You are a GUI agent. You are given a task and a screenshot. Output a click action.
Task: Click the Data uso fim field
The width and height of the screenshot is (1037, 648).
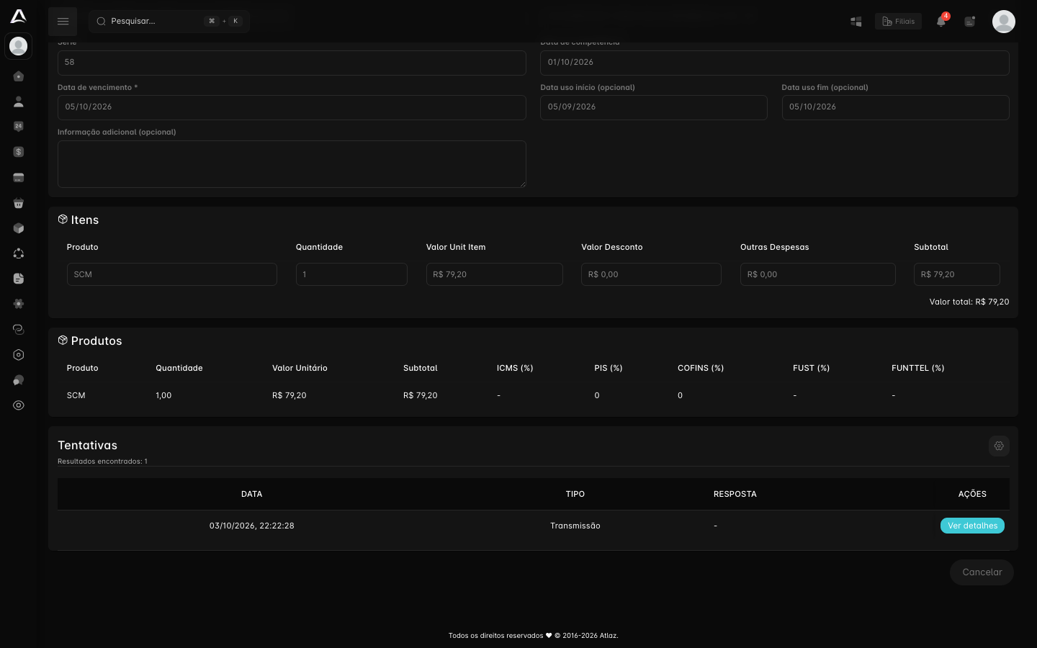pyautogui.click(x=896, y=107)
